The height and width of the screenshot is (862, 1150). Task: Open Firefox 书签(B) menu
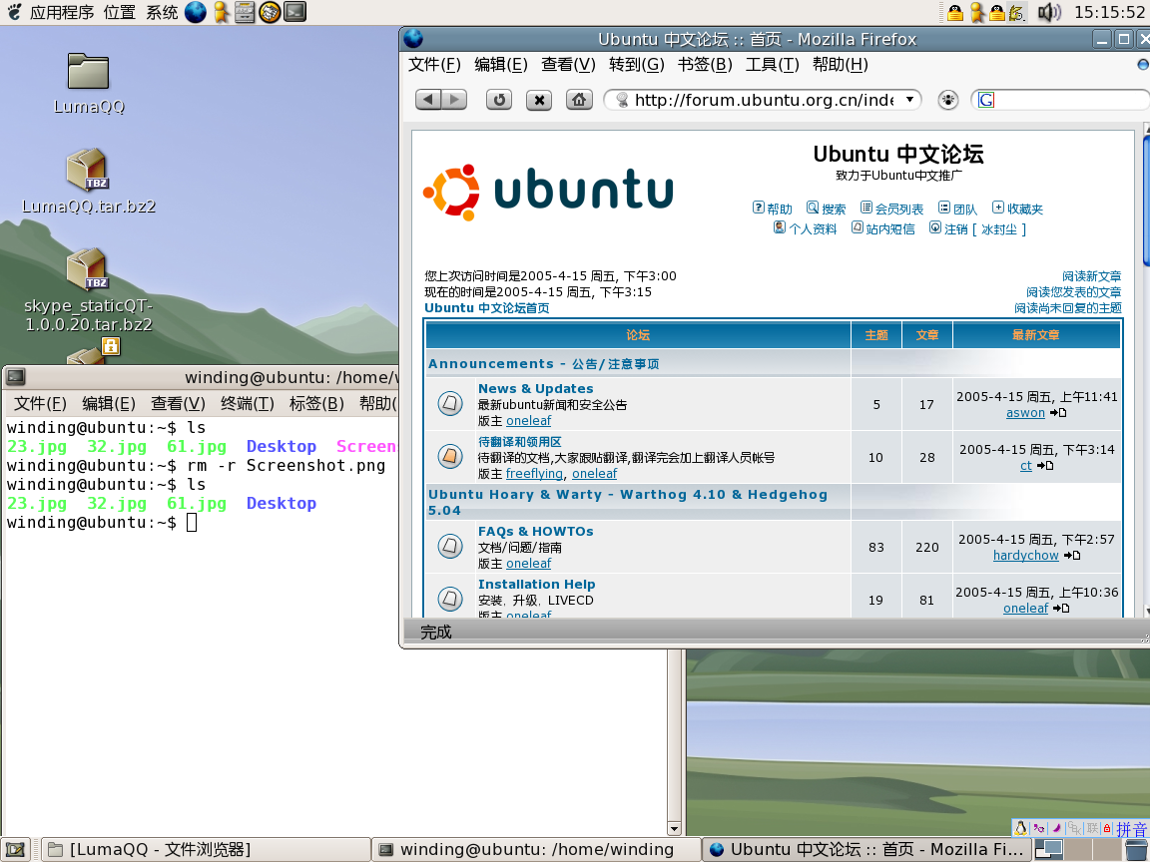tap(705, 65)
